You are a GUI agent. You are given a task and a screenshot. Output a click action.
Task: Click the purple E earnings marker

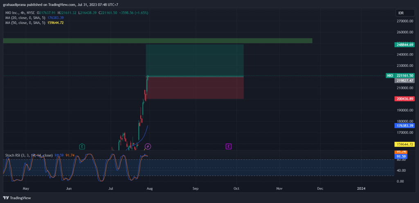tap(228, 147)
